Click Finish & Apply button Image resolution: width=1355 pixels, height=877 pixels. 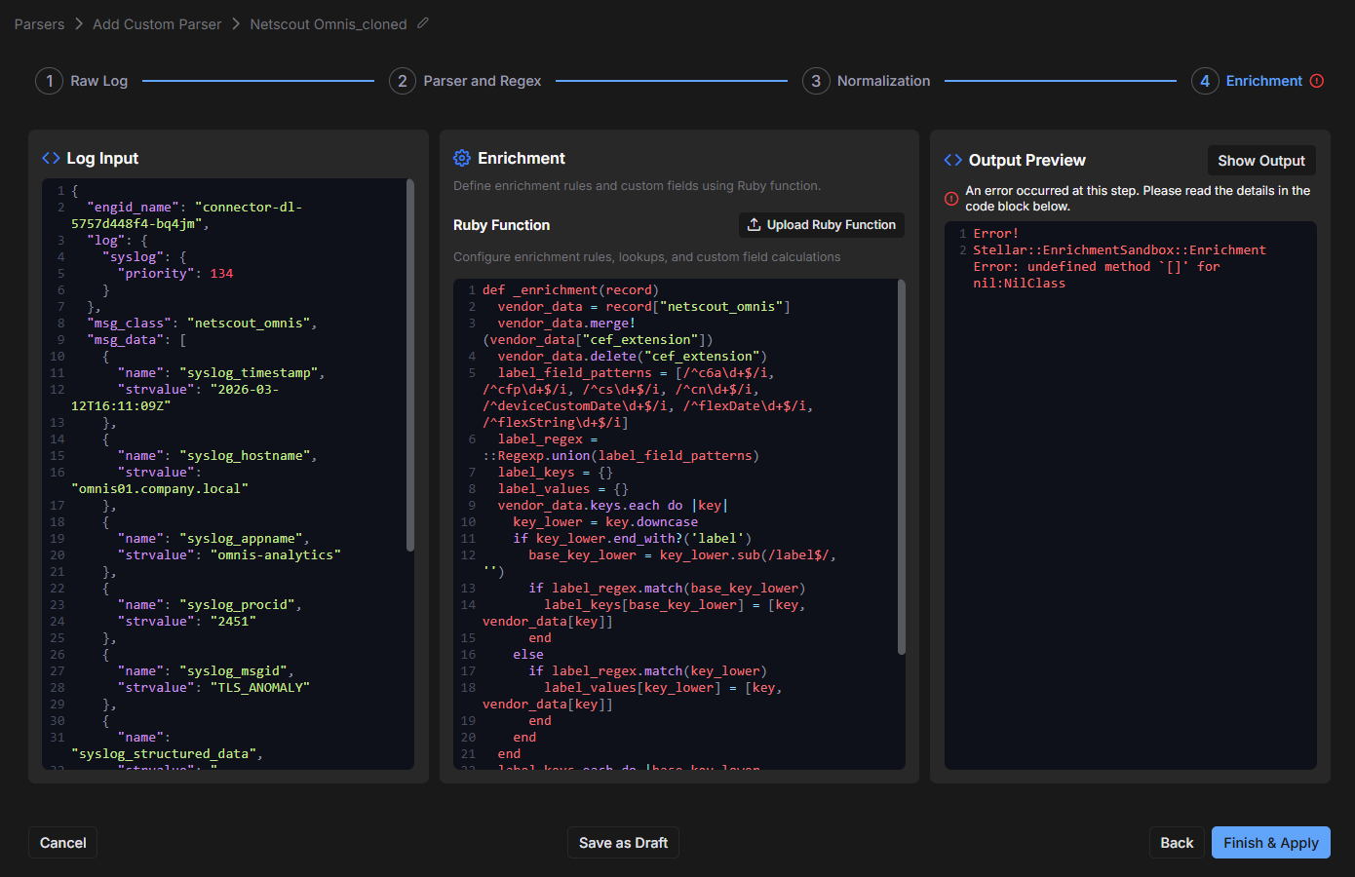tap(1270, 843)
